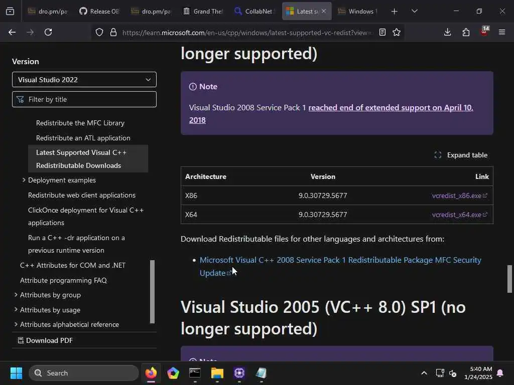Click Expand table button
Screen dimensions: 514x385
click(x=461, y=155)
